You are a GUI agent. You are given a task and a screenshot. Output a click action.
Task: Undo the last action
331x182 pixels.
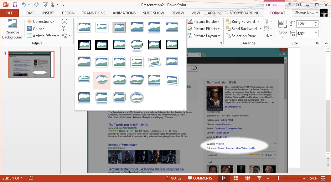24,4
